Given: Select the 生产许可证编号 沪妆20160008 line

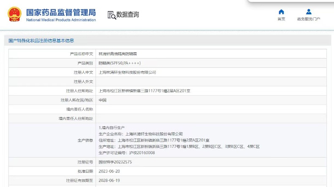Looking at the screenshot, I should tap(127, 153).
